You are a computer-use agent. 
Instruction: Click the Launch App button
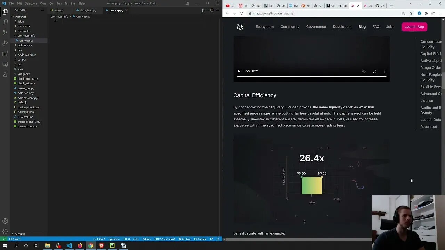414,27
